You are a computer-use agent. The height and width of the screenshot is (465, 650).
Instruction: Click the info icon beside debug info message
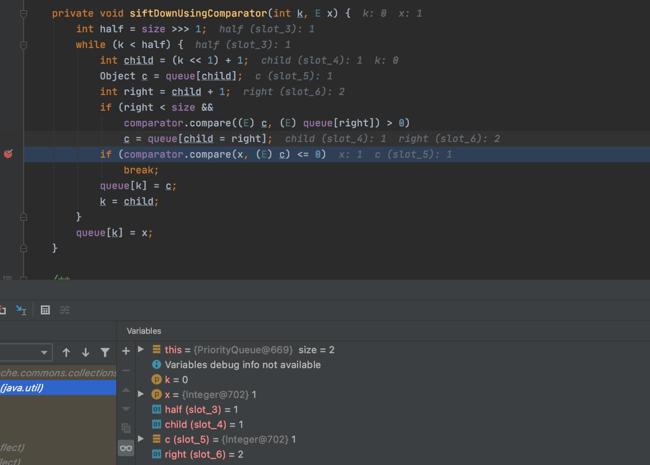[157, 365]
